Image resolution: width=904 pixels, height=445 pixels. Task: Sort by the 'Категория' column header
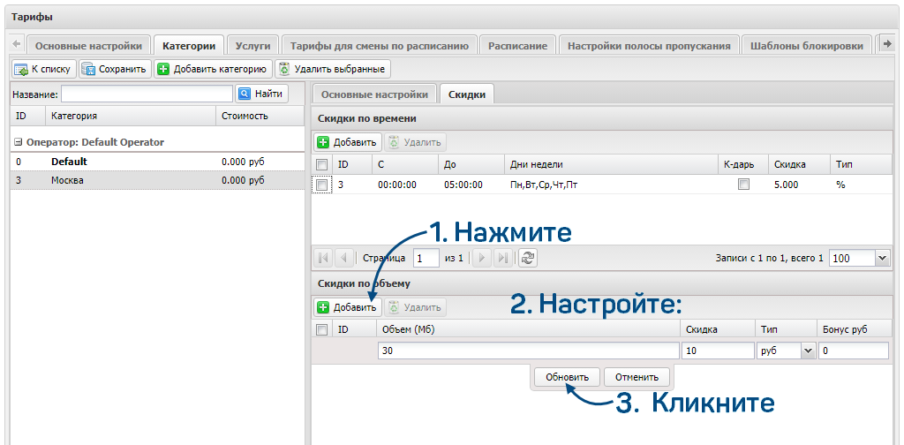tap(131, 116)
